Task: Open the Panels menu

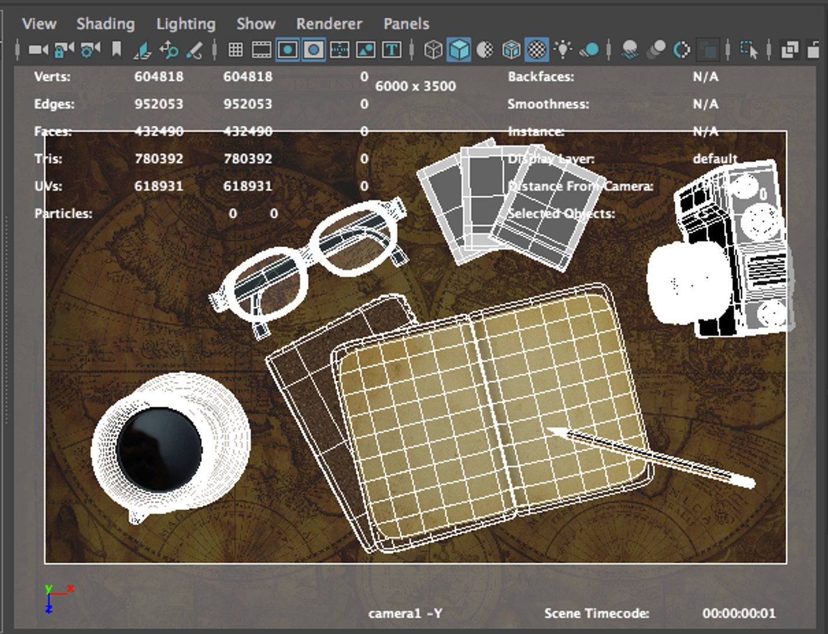Action: (x=406, y=23)
